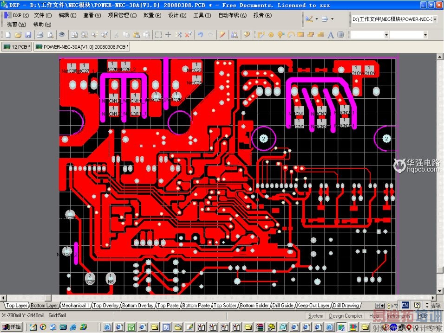Click the Undo arrow icon
The height and width of the screenshot is (333, 444).
(200, 34)
